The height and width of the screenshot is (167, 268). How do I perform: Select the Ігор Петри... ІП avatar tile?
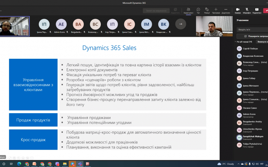click(112, 24)
